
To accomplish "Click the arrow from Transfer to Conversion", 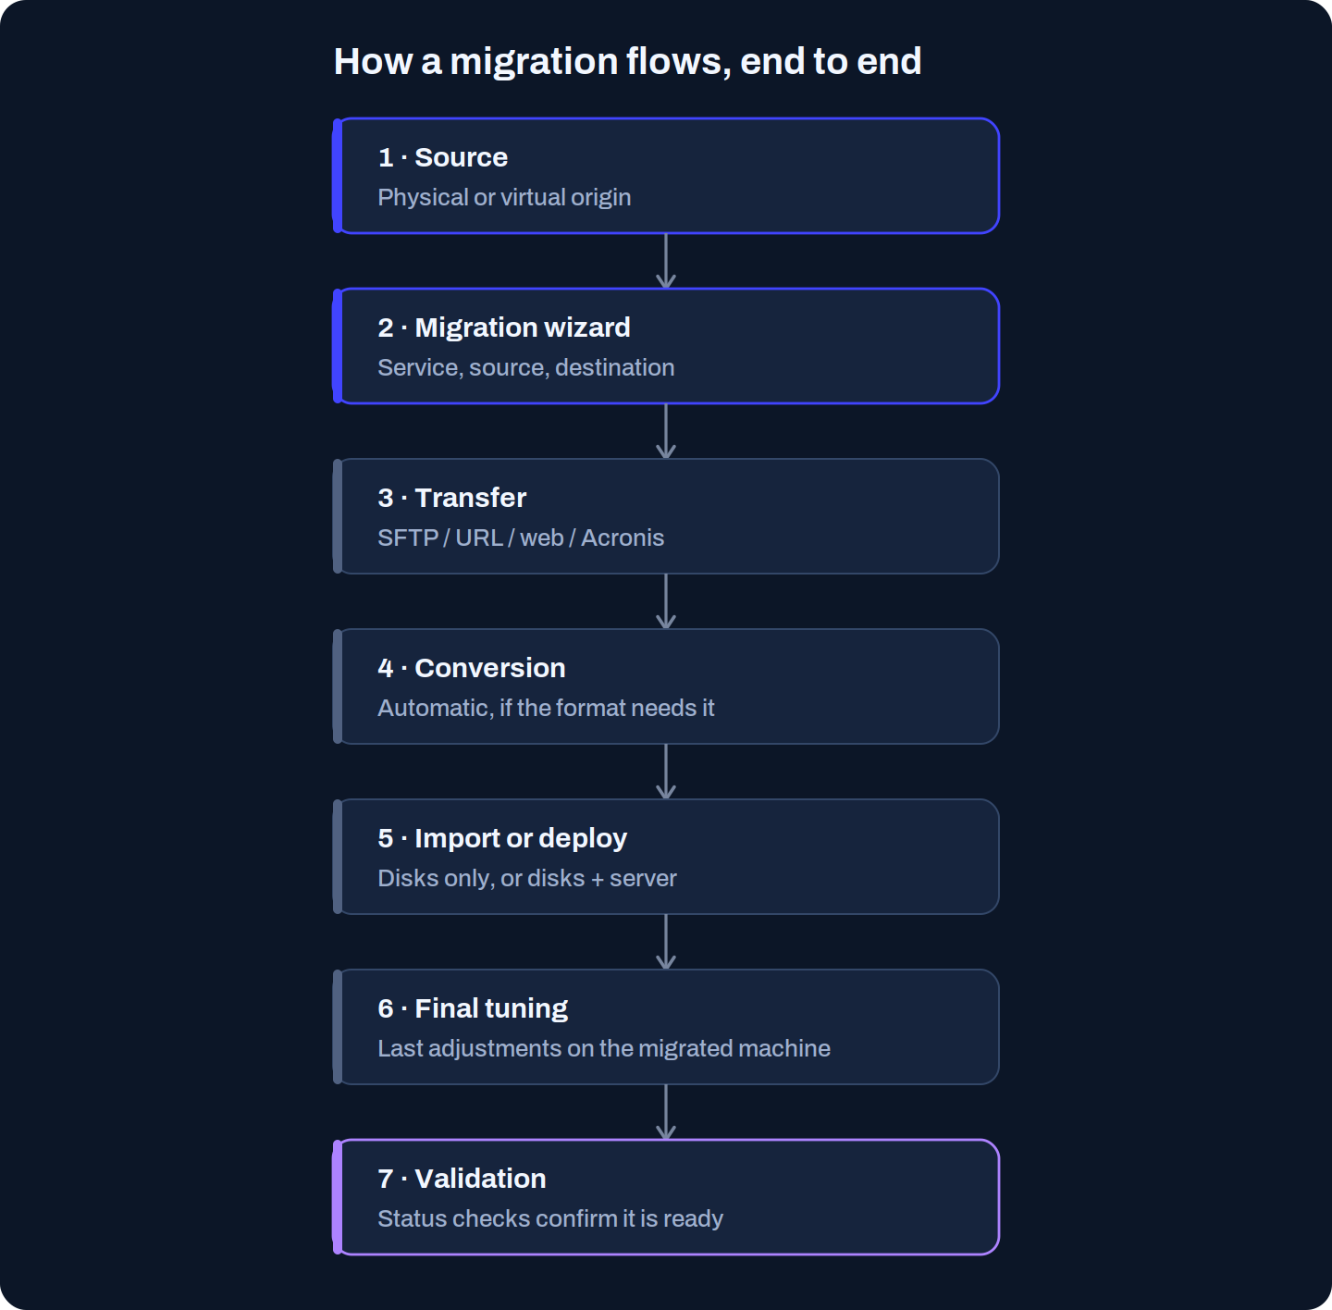I will [x=666, y=601].
